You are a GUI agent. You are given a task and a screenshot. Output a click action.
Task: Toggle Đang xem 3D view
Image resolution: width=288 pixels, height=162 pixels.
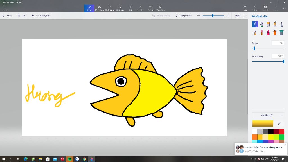(183, 16)
